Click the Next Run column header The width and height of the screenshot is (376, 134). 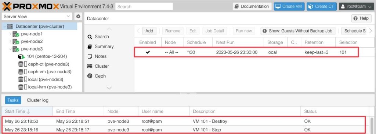[x=238, y=42]
